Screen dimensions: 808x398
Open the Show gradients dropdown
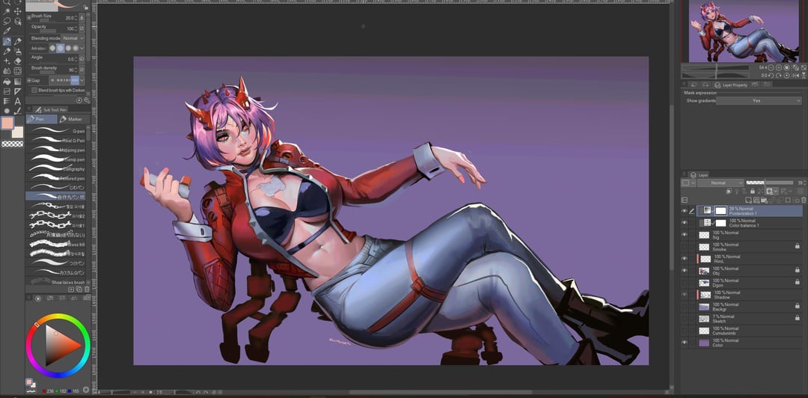(x=759, y=100)
